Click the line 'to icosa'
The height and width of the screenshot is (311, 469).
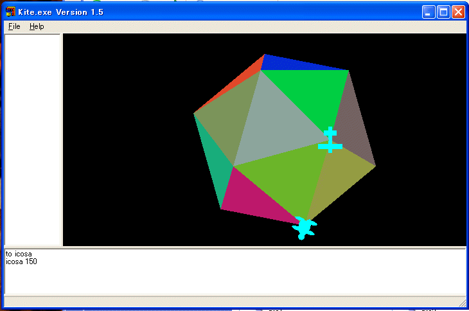(19, 254)
